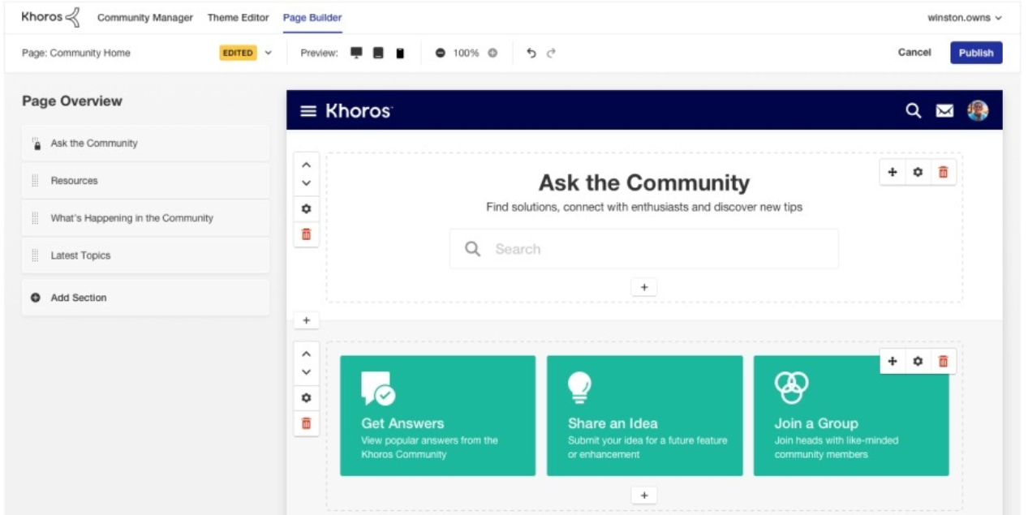Open the Community Manager tab
The image size is (1028, 515).
point(144,15)
